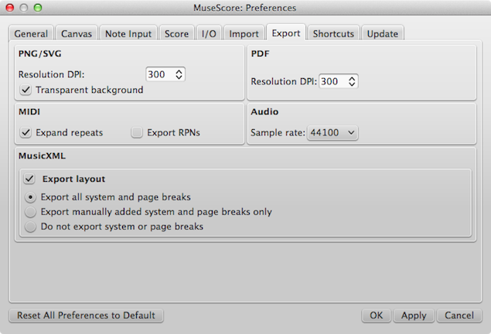Screen dimensions: 491x334
Task: Close the Preferences window with the red button
Action: (10, 8)
